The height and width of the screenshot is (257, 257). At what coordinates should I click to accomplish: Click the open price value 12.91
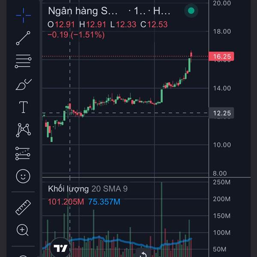[65, 24]
